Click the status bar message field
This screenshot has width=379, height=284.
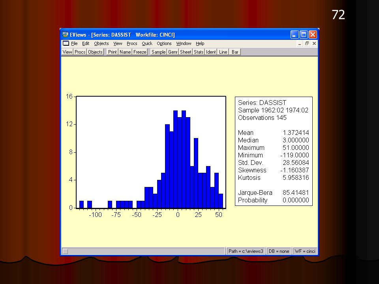(x=143, y=251)
